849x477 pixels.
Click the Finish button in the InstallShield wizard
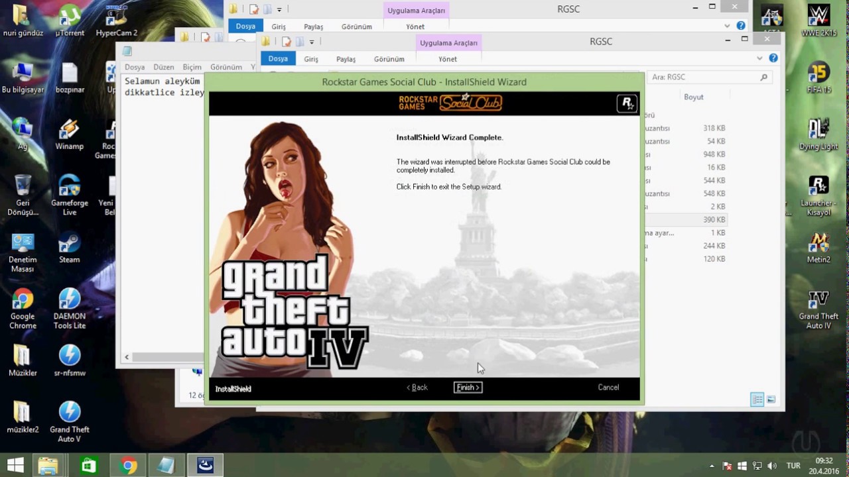pyautogui.click(x=468, y=388)
